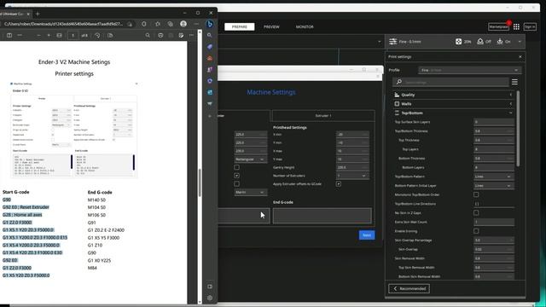The width and height of the screenshot is (546, 307).
Task: Toggle Monotonic Top/Bottom Order checkbox
Action: pyautogui.click(x=476, y=194)
